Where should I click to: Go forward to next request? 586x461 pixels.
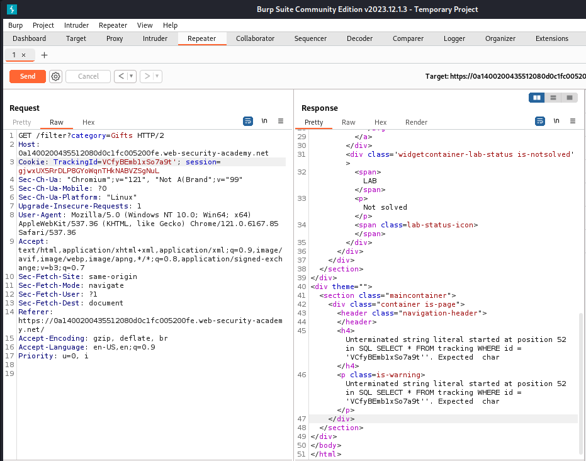tap(147, 76)
